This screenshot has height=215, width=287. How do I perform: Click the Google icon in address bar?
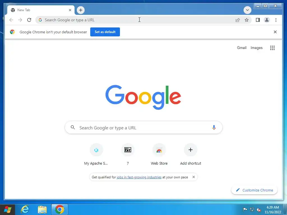(x=40, y=20)
